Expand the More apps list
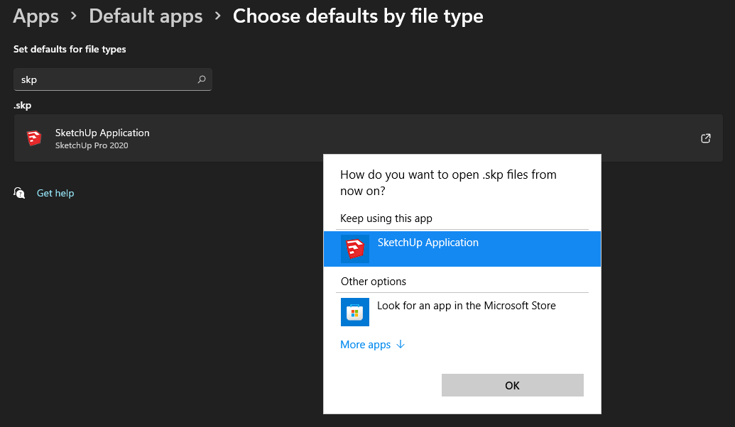Screen dimensions: 735x427 point(366,345)
